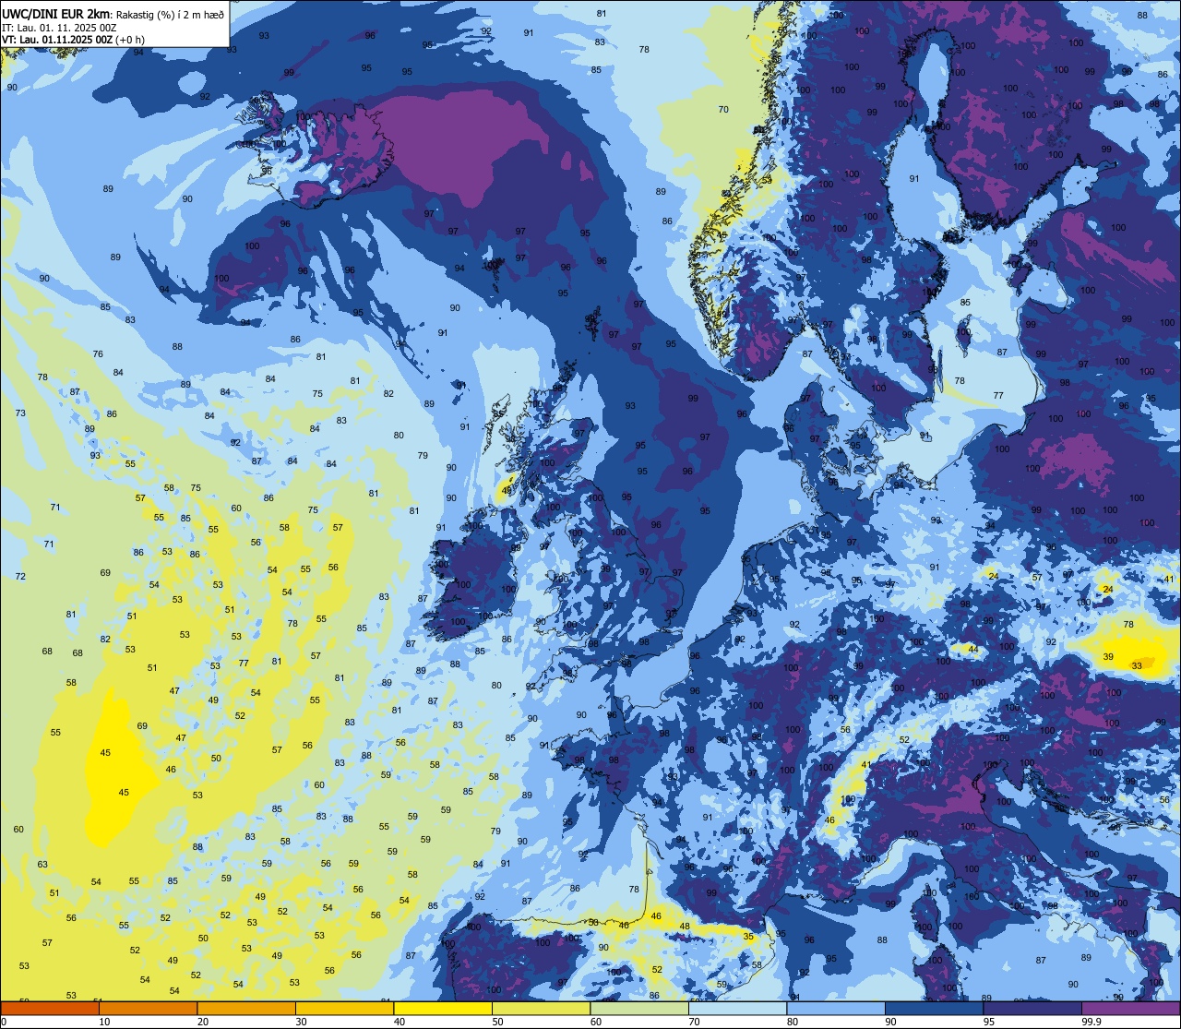Click the title 'UWC/DINI EUR 2km'
The width and height of the screenshot is (1181, 1029).
[56, 13]
